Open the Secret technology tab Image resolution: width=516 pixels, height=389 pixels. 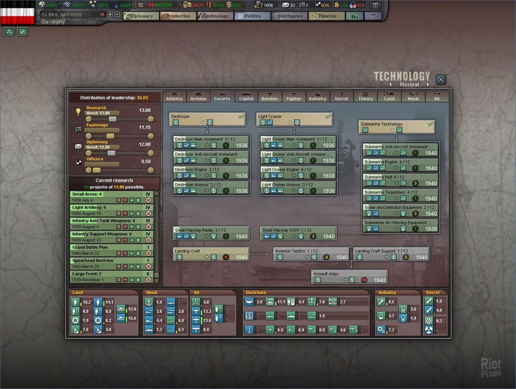click(341, 97)
